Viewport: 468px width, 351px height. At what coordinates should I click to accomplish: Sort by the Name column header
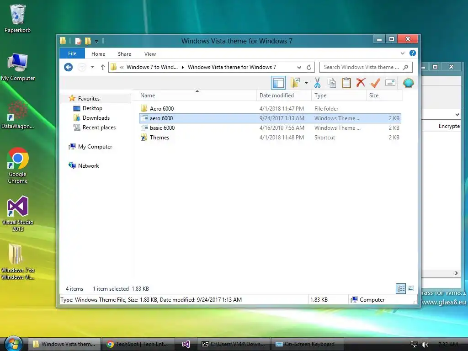click(197, 96)
